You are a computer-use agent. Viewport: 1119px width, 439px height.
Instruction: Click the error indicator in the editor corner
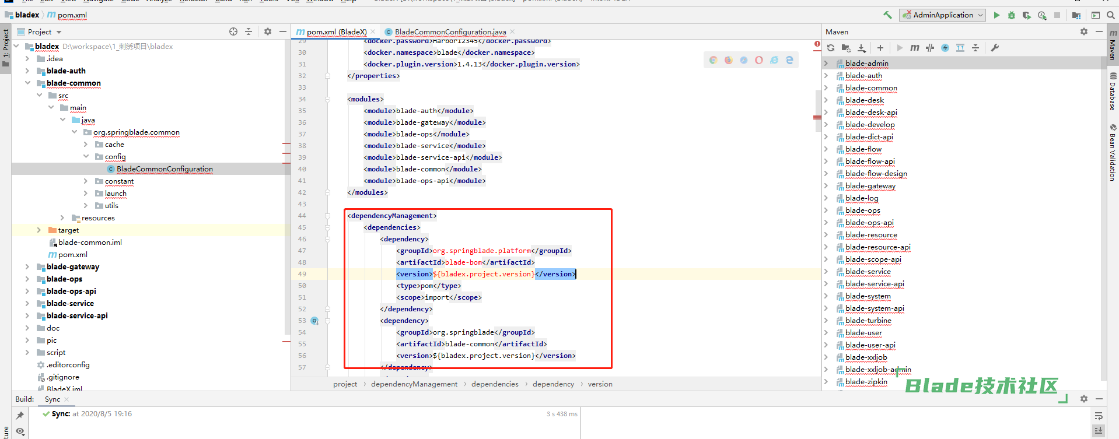point(817,44)
